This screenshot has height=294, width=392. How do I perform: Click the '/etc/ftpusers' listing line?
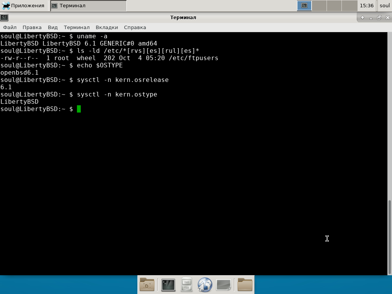(x=109, y=58)
